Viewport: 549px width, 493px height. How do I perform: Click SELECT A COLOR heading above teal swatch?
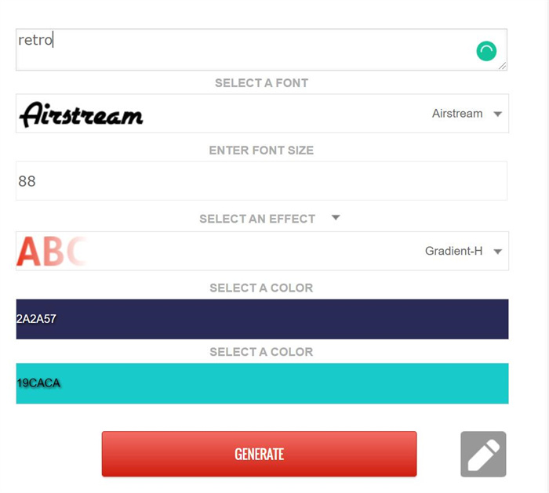(x=261, y=352)
